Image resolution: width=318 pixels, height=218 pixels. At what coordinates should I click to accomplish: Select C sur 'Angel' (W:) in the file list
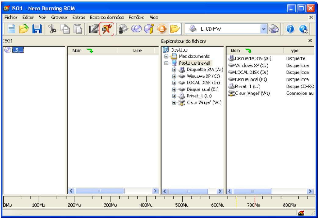(249, 93)
